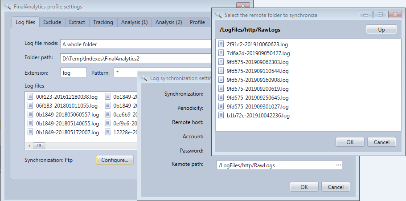The image size is (406, 201).
Task: Select 9fd575-201909110544.log in remote list
Action: pyautogui.click(x=258, y=71)
